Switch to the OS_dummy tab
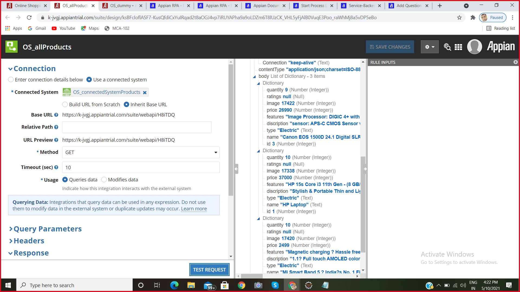 pos(122,6)
